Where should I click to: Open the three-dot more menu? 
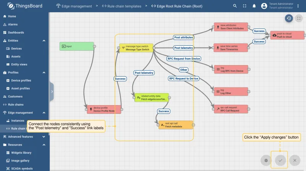(298, 6)
